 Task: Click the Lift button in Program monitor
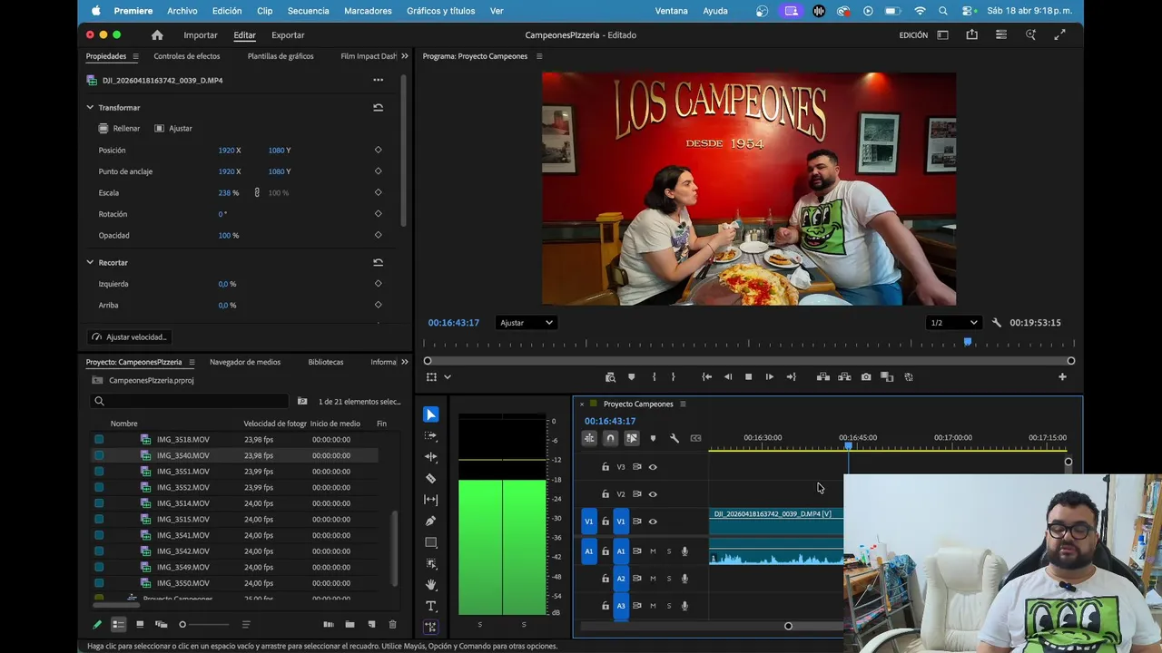(x=822, y=377)
